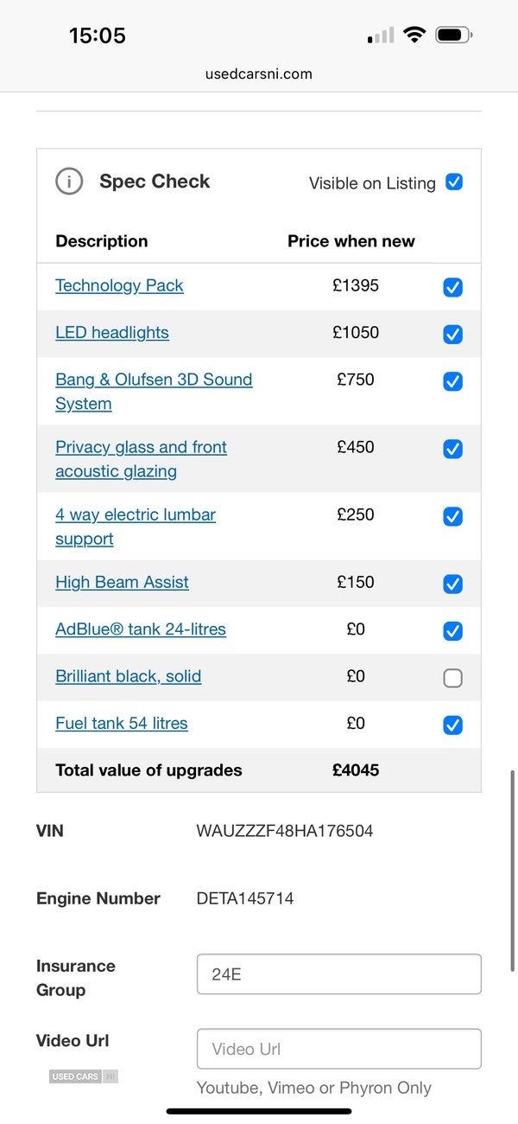Click the Insurance Group input field
The width and height of the screenshot is (518, 1124).
click(338, 974)
